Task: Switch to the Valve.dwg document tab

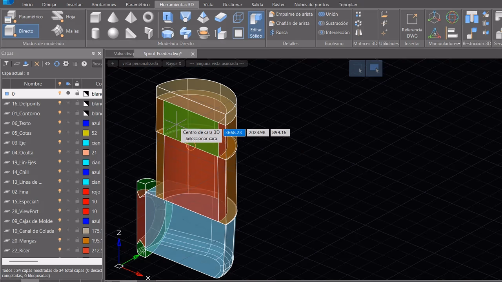Action: [124, 54]
